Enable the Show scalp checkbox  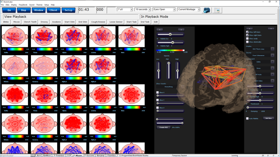tap(248, 38)
